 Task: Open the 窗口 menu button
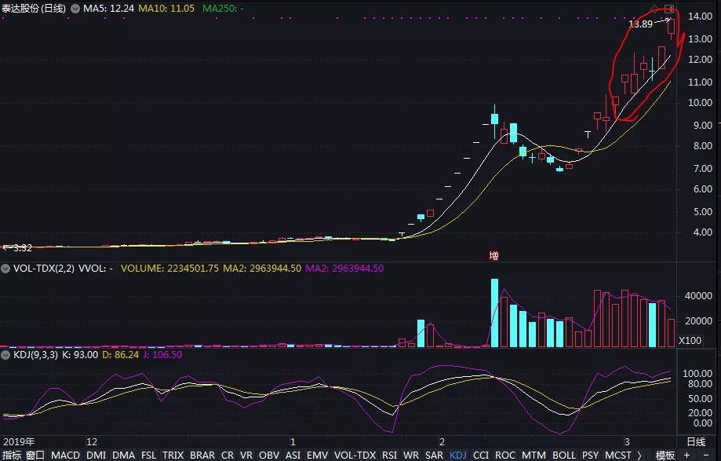35,455
